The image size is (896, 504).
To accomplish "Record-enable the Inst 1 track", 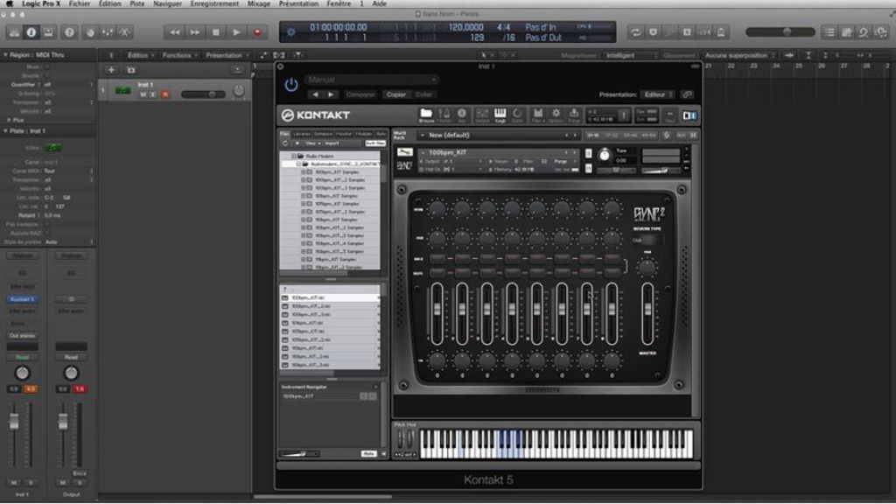I will (x=165, y=94).
